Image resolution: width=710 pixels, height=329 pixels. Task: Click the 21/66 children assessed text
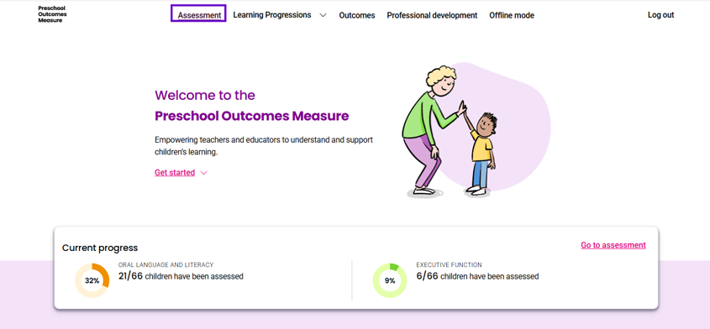pos(181,276)
